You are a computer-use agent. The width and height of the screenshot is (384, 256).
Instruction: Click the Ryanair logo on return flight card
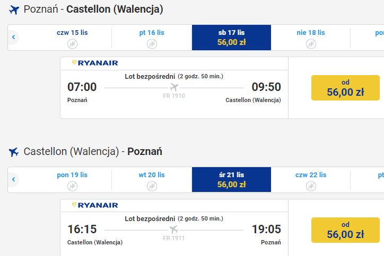click(95, 205)
